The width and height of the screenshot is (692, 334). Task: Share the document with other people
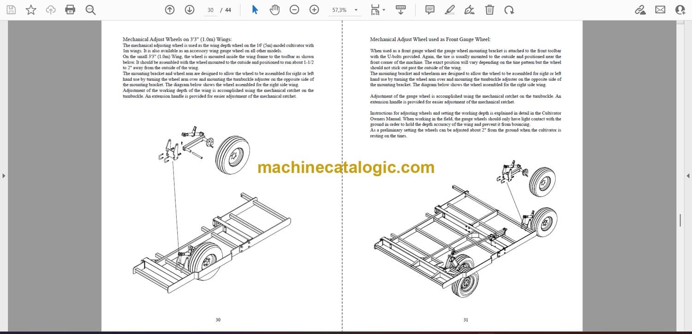(x=680, y=10)
